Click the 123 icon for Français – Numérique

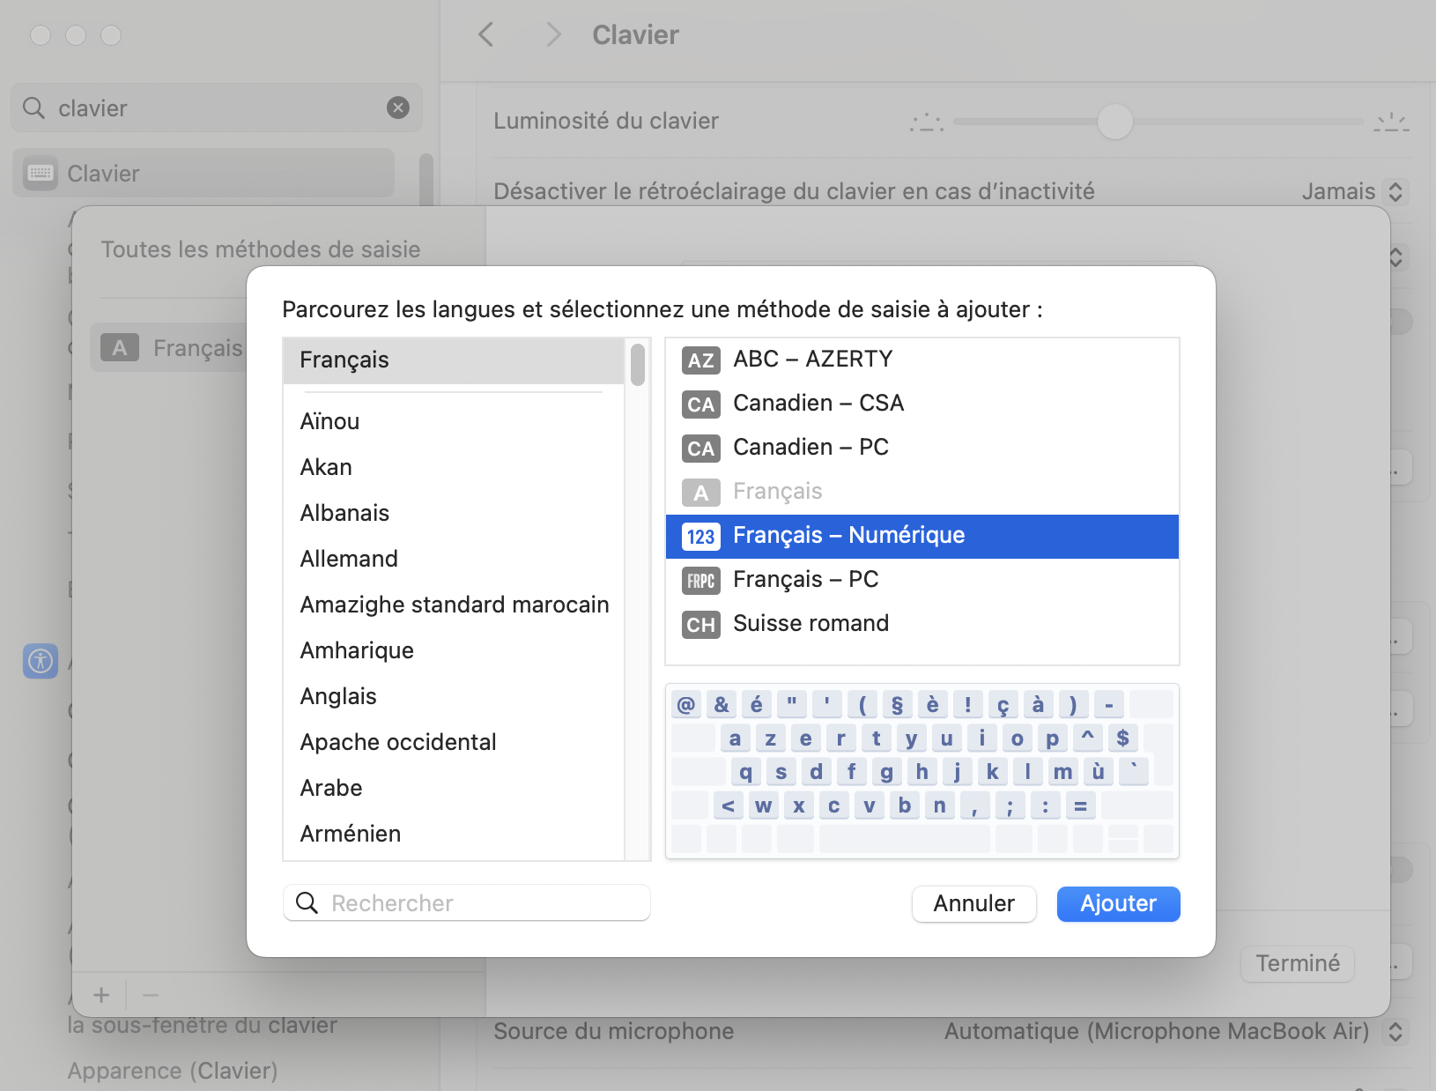coord(700,537)
